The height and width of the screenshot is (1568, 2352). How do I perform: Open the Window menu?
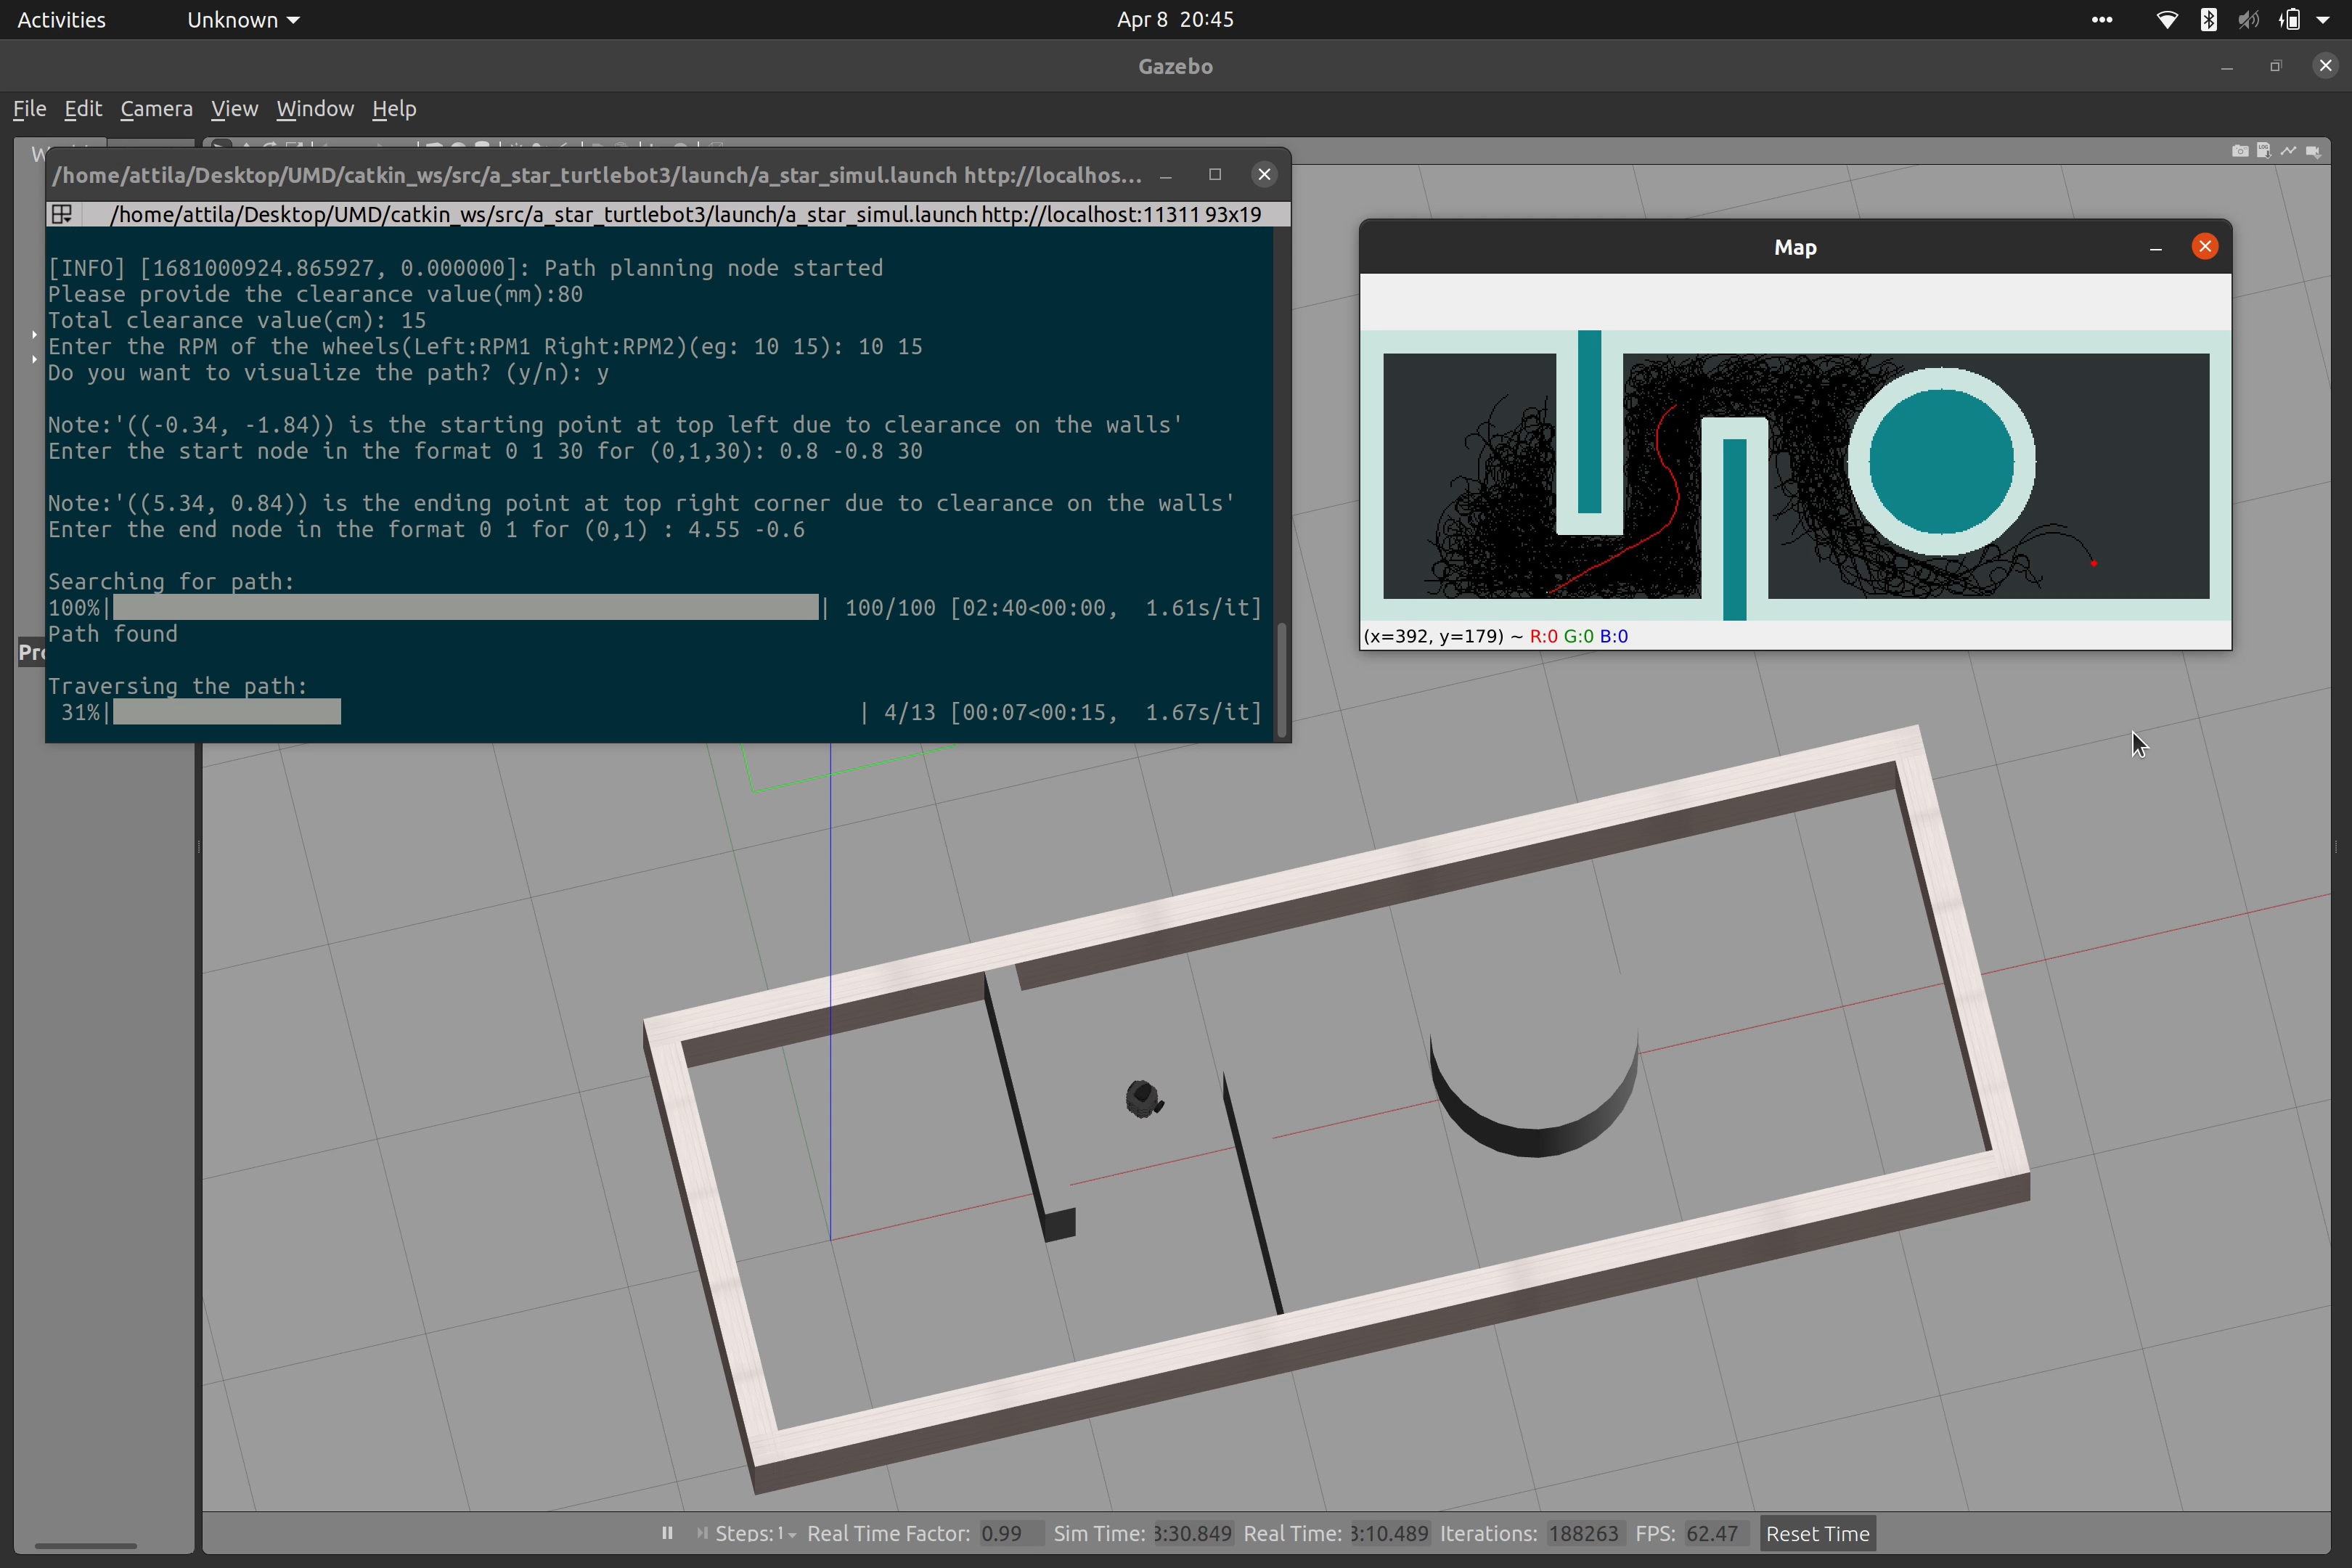(315, 108)
